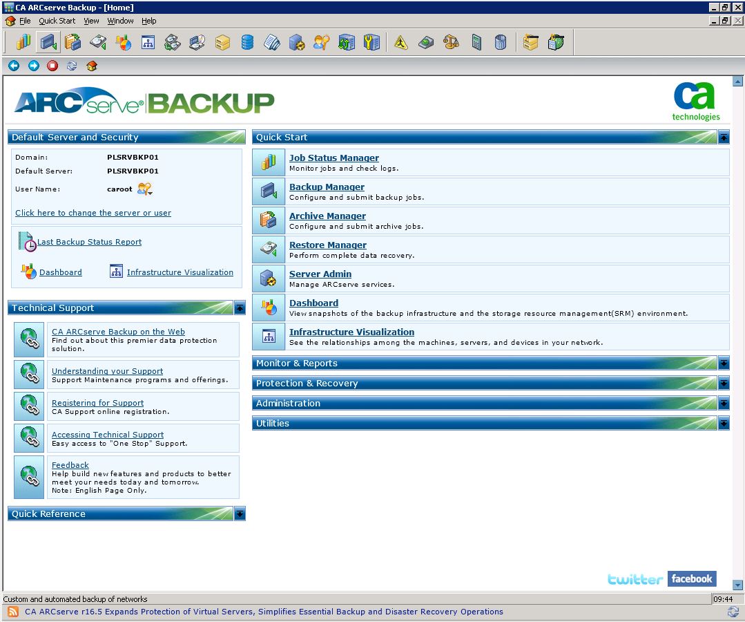
Task: Expand the Monitor & Reports section
Action: click(x=724, y=363)
